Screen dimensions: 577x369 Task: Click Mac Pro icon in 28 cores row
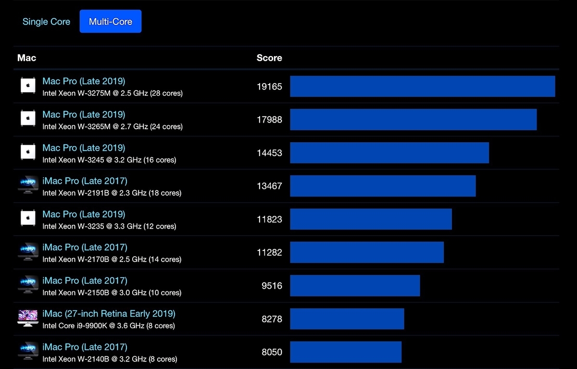(28, 86)
